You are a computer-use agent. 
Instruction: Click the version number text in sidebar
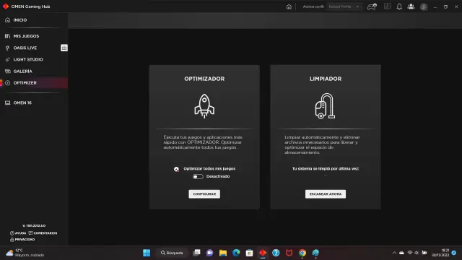click(34, 225)
